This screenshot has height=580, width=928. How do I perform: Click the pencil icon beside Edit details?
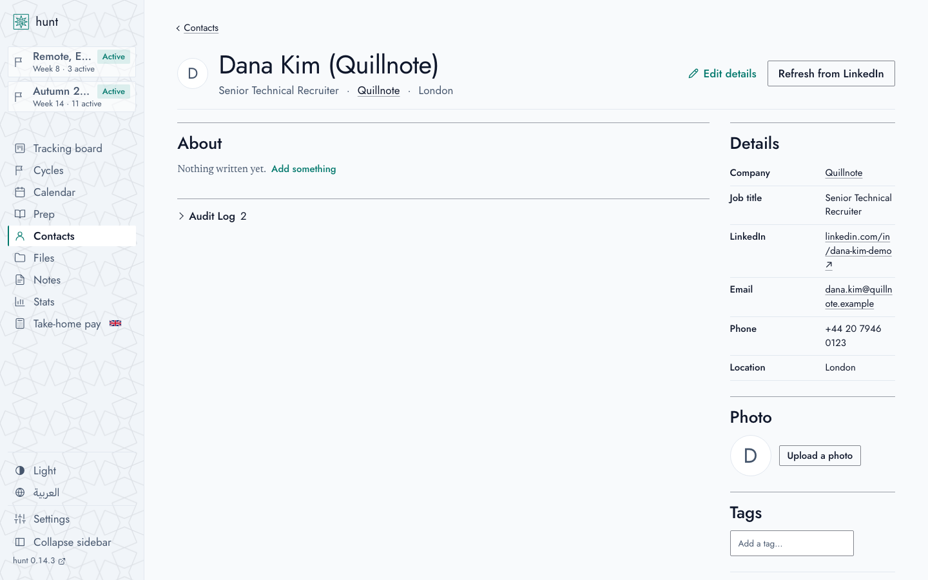pos(693,73)
